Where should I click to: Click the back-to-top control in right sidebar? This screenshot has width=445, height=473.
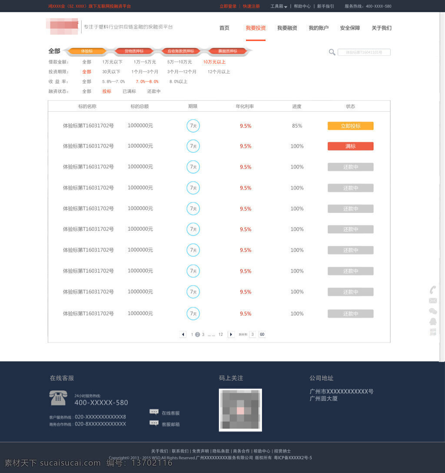tap(433, 332)
